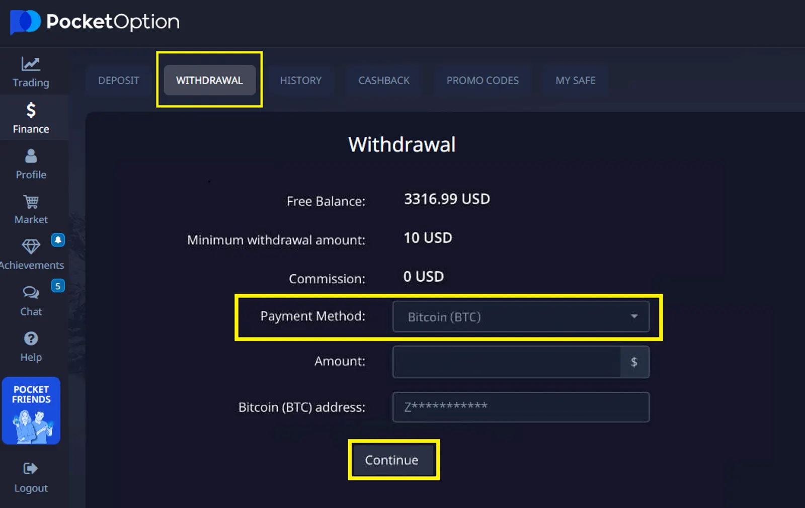Open the Market shopping cart icon
The width and height of the screenshot is (805, 508).
click(31, 202)
